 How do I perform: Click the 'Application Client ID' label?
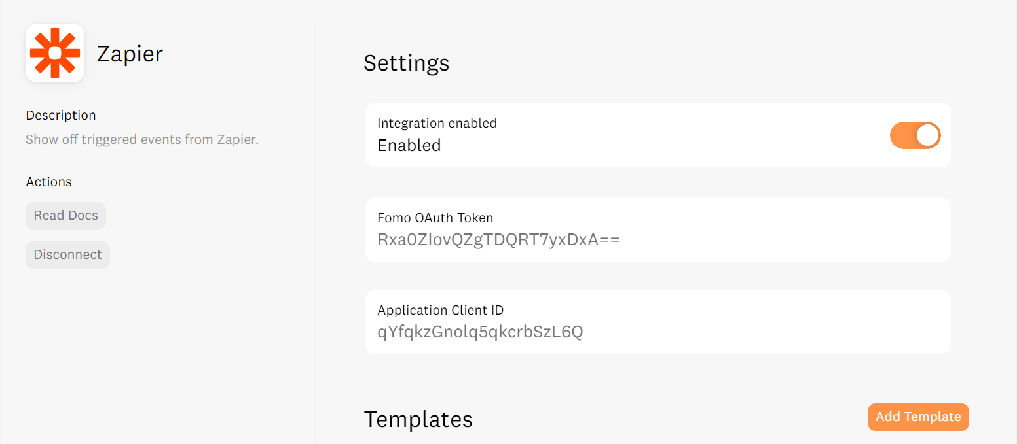pyautogui.click(x=441, y=310)
